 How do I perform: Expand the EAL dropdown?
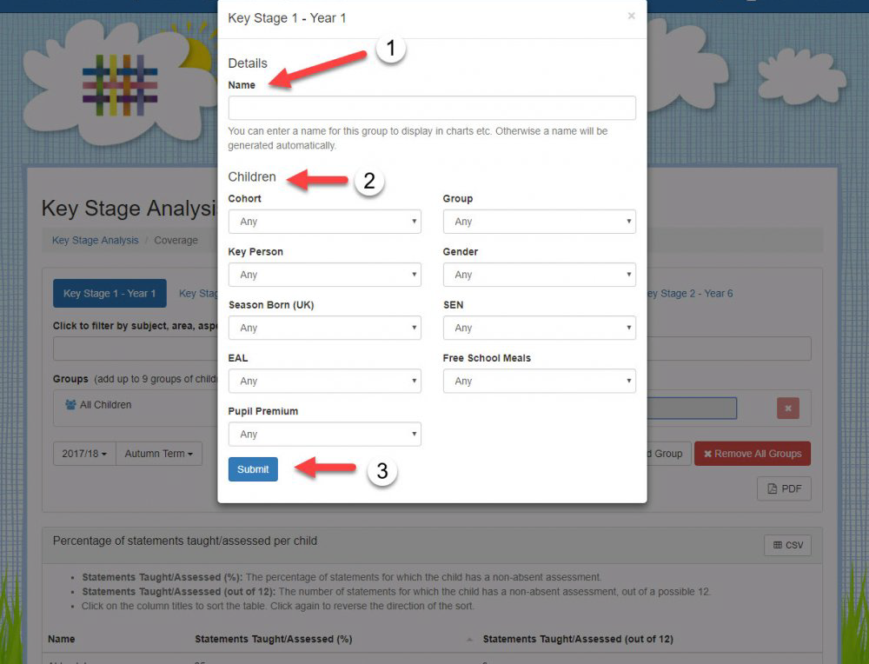[x=324, y=381]
